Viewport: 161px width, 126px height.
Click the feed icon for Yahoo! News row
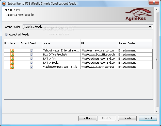[12, 50]
